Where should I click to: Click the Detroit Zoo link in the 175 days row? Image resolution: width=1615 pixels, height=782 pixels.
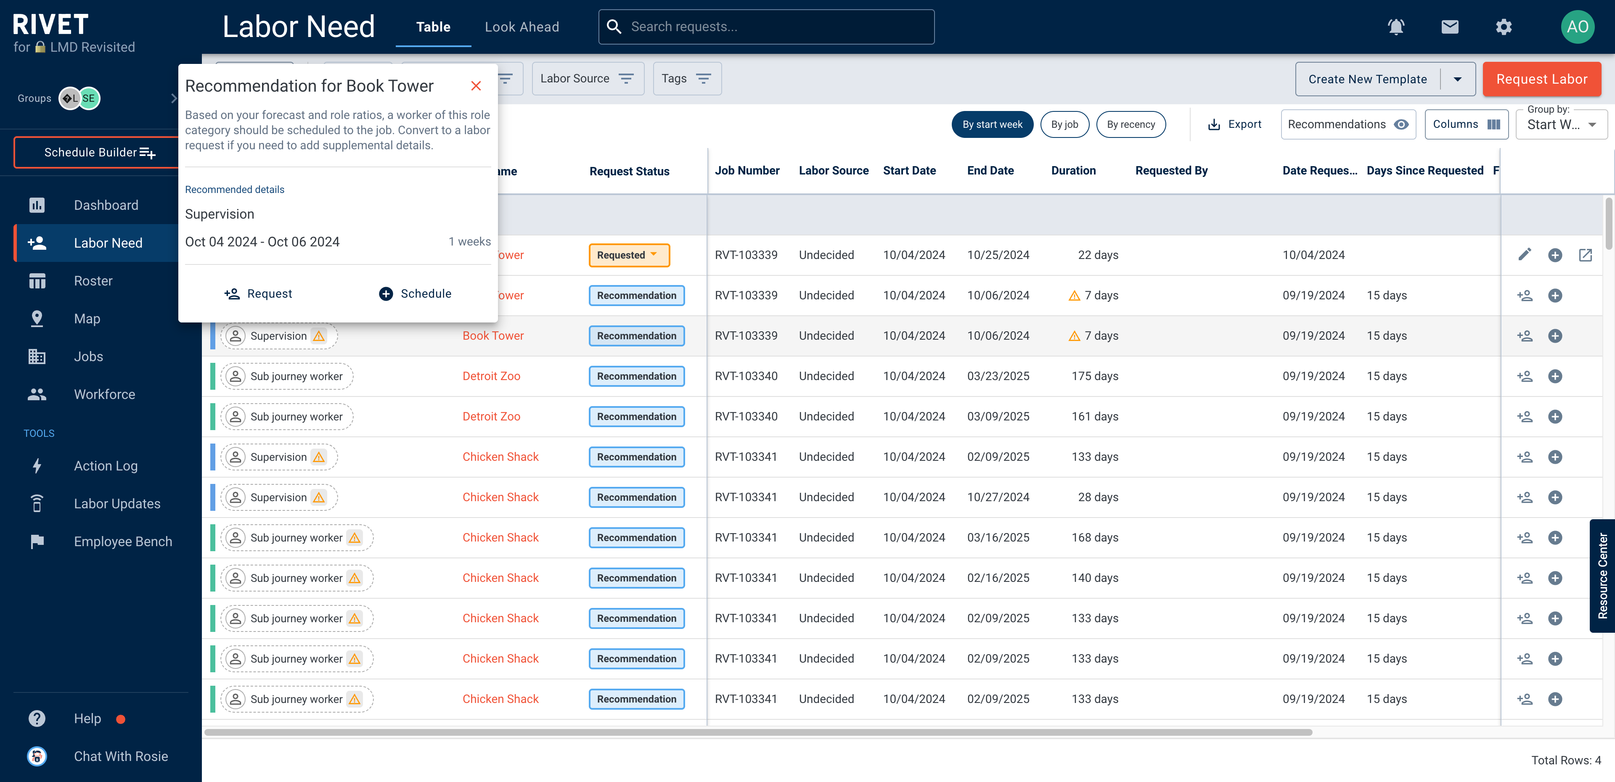491,376
